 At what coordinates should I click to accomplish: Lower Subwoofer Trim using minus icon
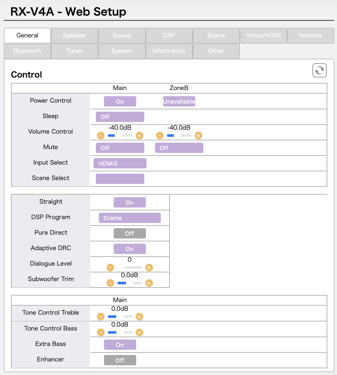(x=110, y=283)
